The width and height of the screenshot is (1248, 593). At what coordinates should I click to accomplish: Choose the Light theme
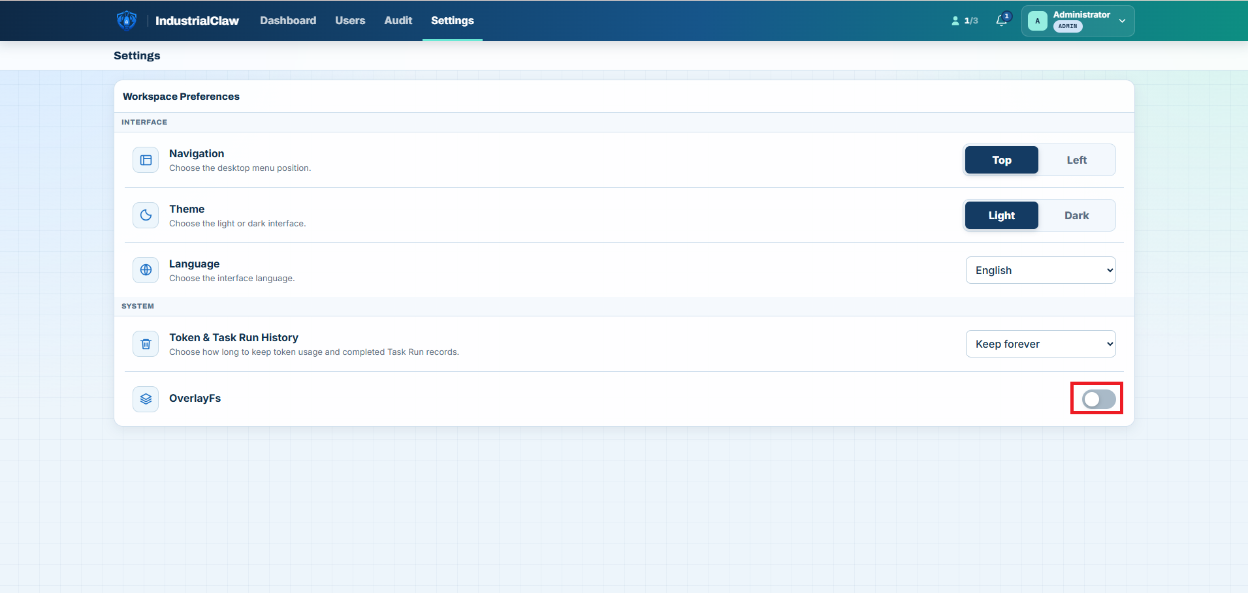click(1002, 215)
